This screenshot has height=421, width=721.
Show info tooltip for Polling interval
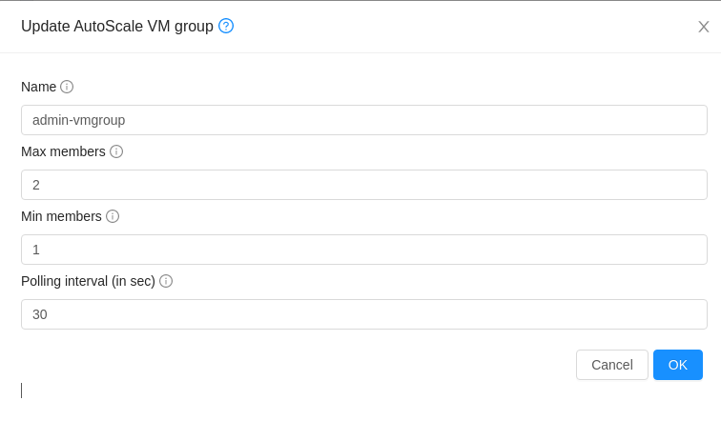coord(166,281)
